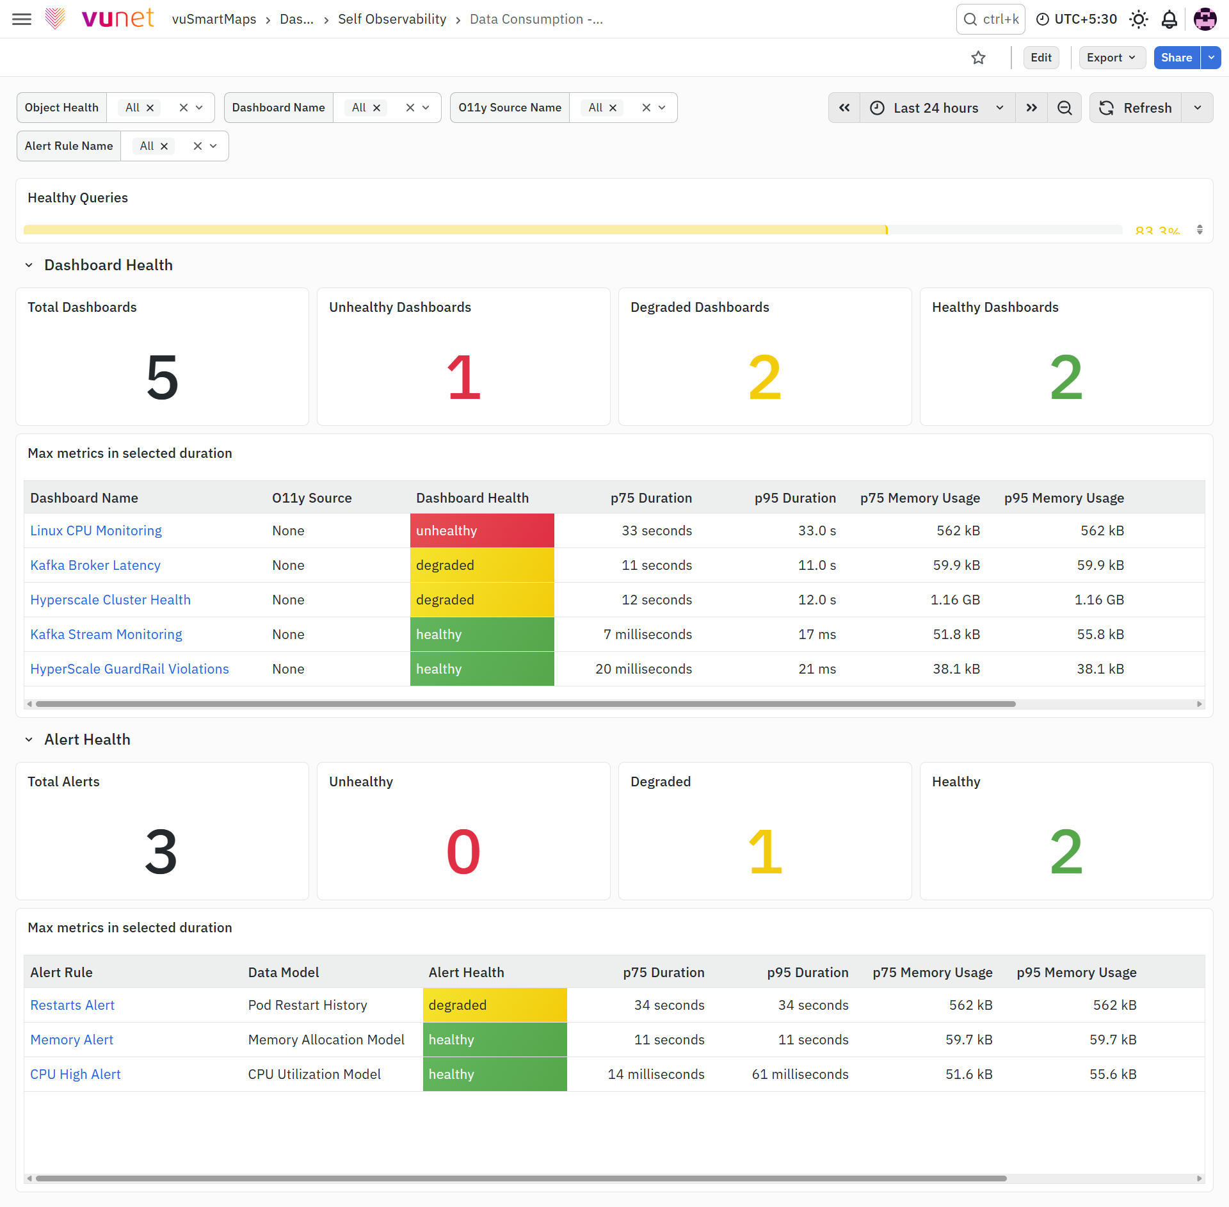Clear the Dashboard Name filter selection
The image size is (1229, 1207).
[x=410, y=108]
